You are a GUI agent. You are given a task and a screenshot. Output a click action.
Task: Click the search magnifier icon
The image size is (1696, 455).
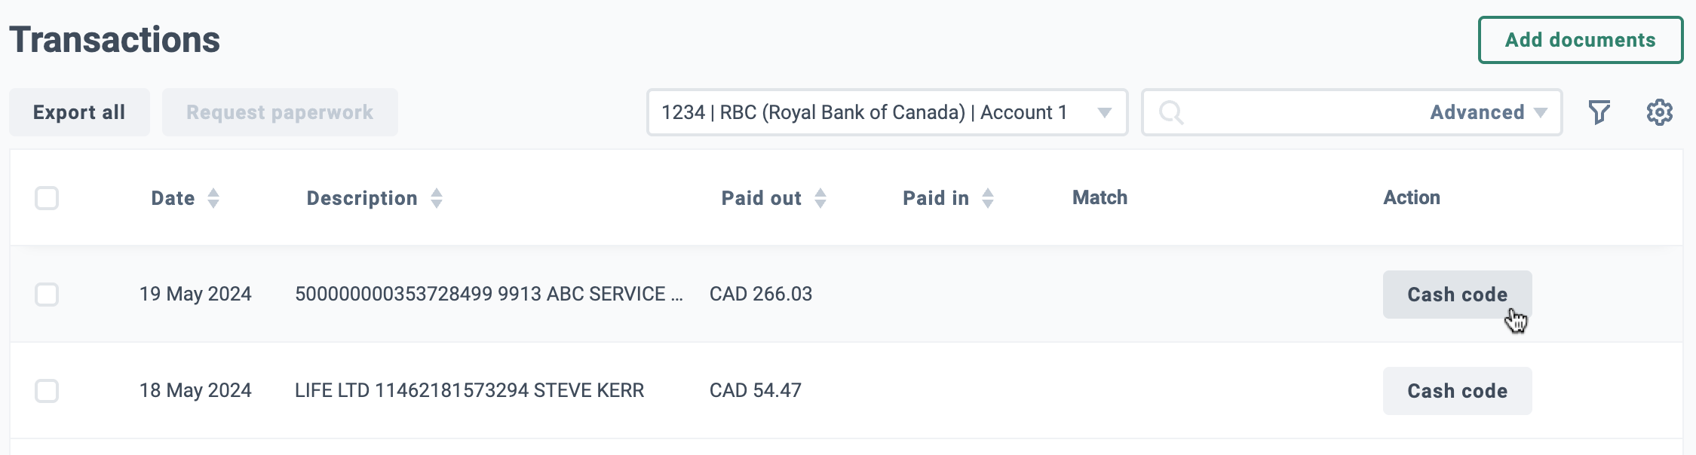pos(1170,113)
